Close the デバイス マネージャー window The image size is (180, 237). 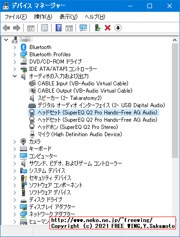coord(170,6)
